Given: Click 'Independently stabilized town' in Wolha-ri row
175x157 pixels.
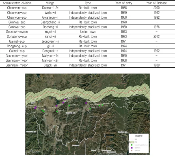Looking at the screenshot, I should coord(88,13).
